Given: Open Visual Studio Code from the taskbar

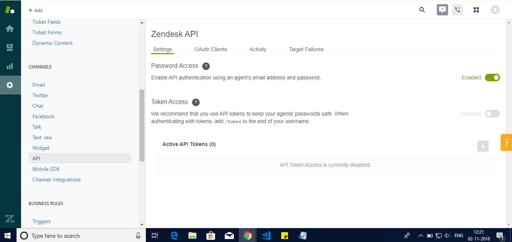Looking at the screenshot, I should click(266, 236).
